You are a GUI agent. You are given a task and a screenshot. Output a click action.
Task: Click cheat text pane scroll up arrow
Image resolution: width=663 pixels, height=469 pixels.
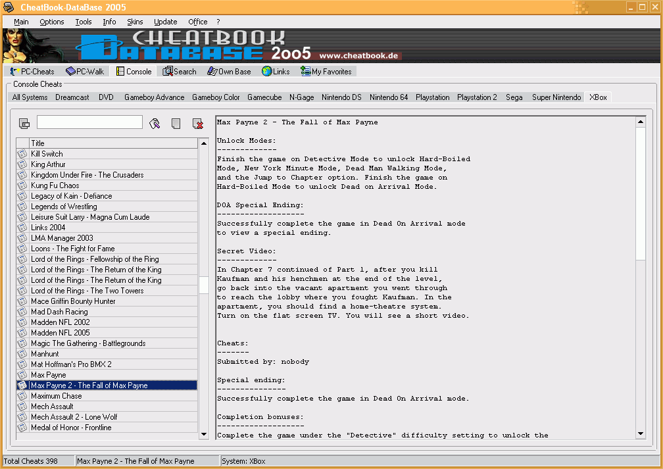click(641, 122)
